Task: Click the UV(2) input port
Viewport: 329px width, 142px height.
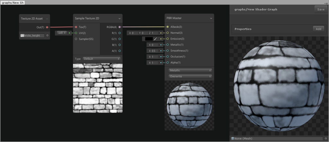Action: pyautogui.click(x=76, y=33)
